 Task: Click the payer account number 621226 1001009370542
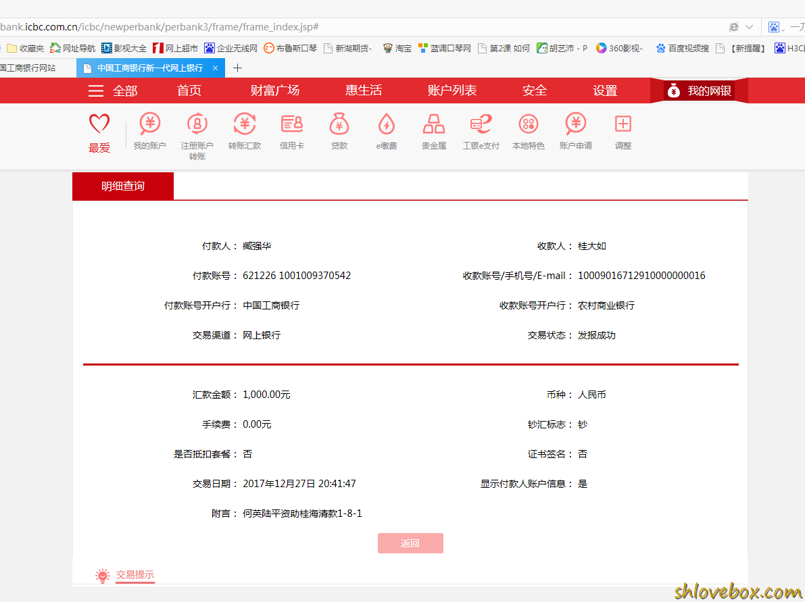tap(297, 276)
